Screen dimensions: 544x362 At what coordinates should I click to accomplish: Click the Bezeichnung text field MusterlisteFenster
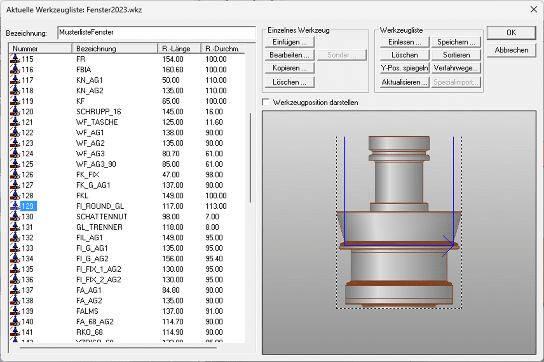pyautogui.click(x=156, y=33)
